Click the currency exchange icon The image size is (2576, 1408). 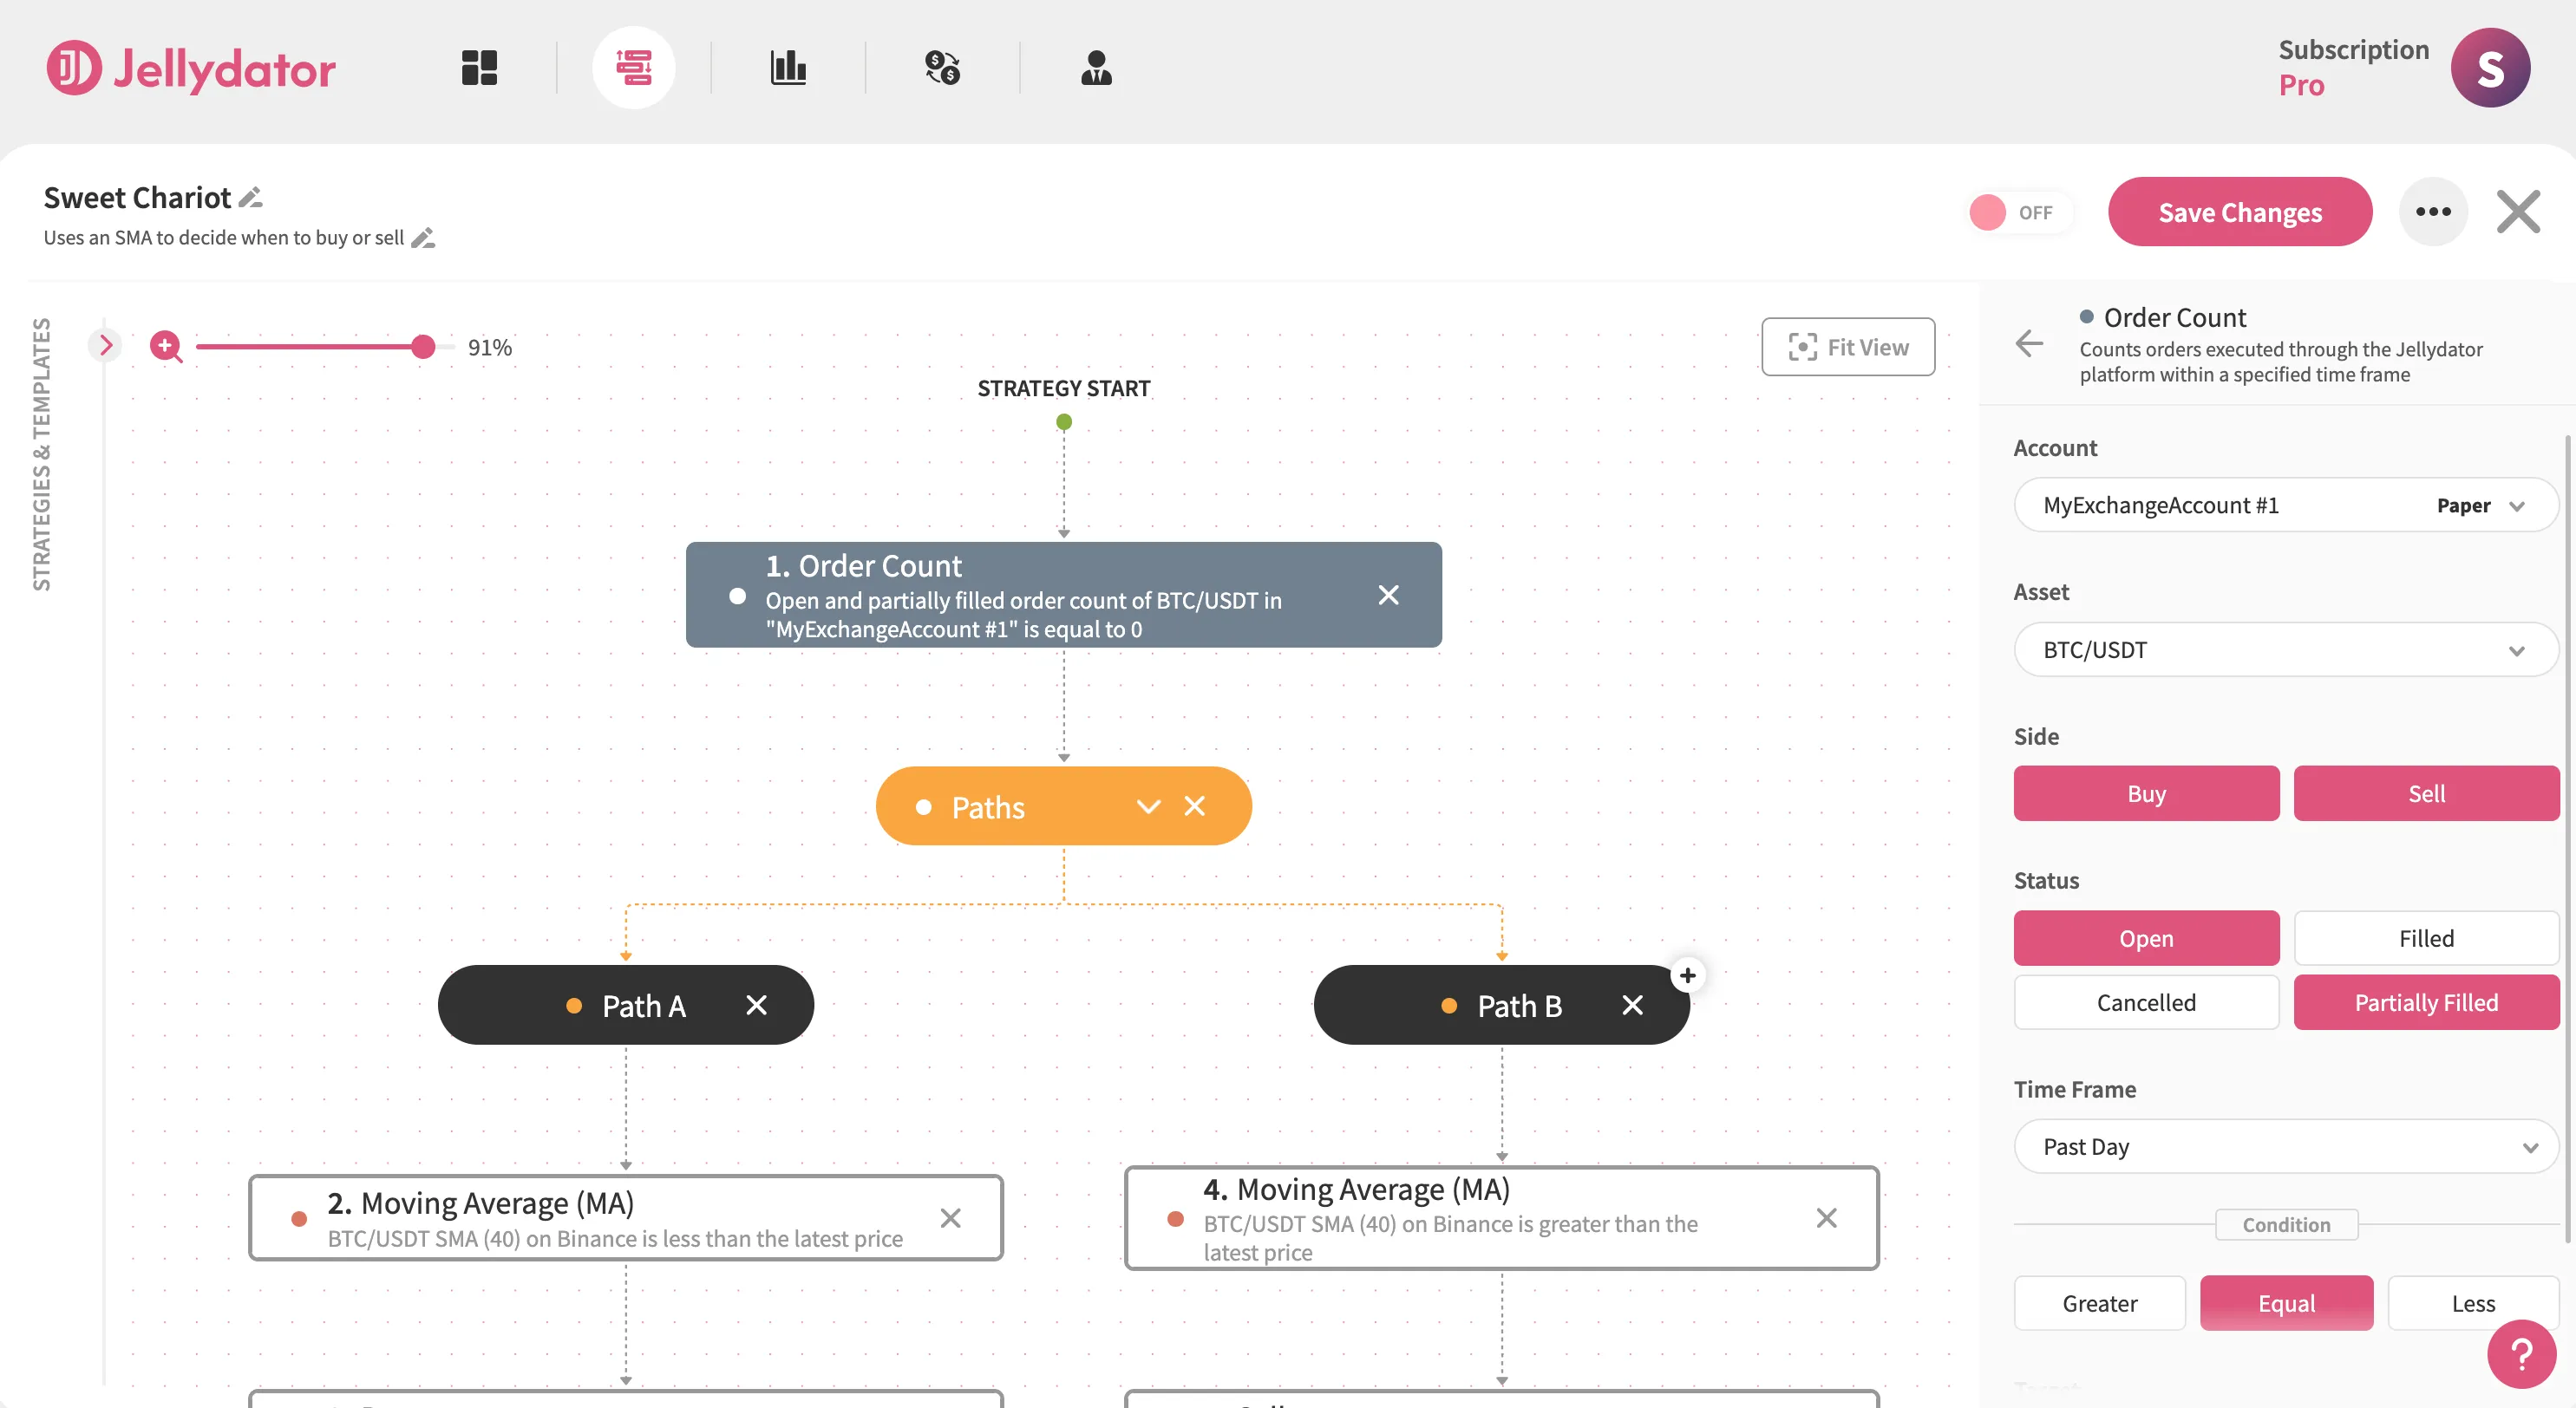(942, 67)
